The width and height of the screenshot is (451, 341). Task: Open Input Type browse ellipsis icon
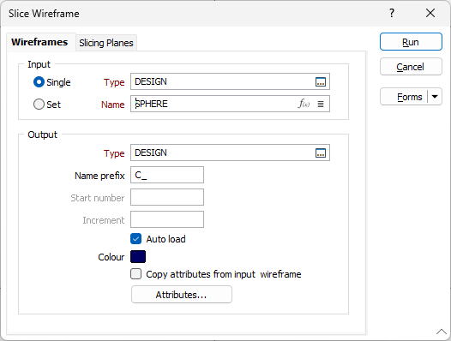[x=321, y=82]
